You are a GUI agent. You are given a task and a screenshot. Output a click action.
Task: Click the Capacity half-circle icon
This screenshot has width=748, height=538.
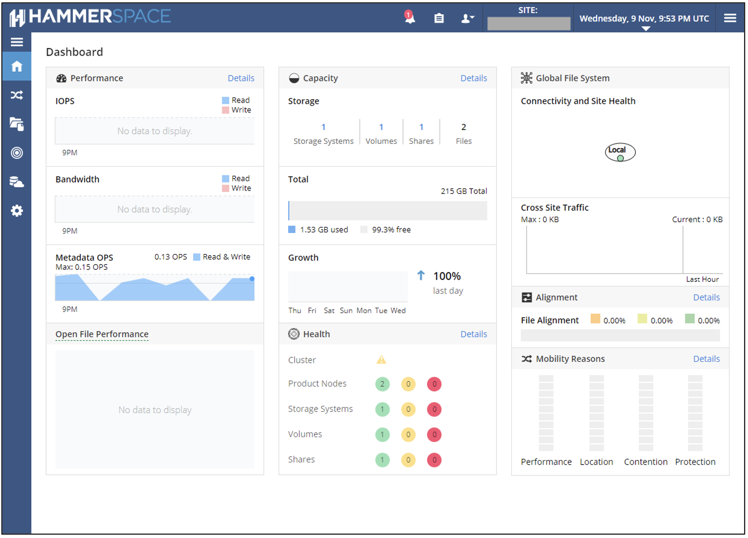point(294,78)
